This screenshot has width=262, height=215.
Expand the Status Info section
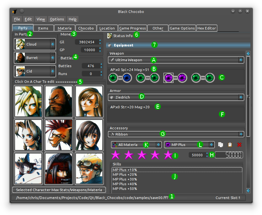click(x=178, y=35)
